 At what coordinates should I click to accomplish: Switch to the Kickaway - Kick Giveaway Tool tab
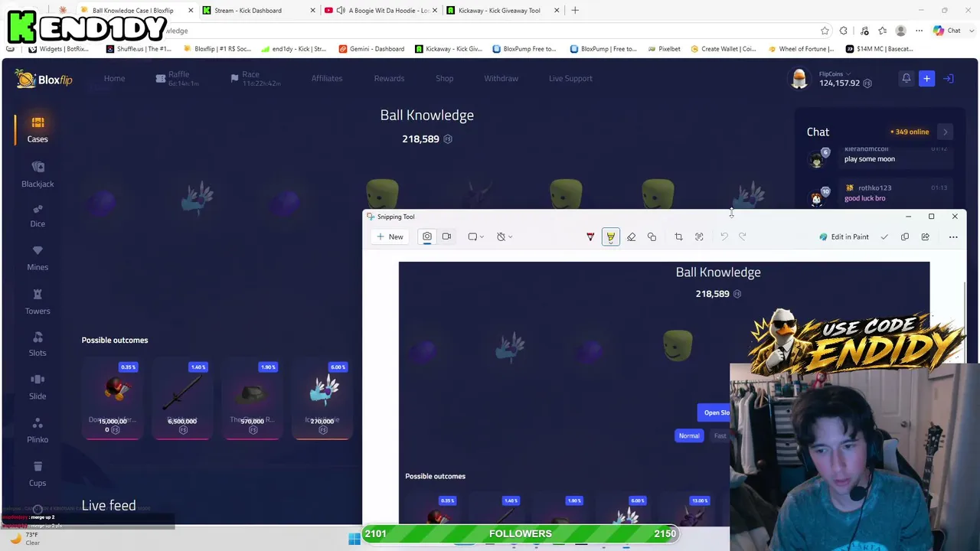(503, 11)
